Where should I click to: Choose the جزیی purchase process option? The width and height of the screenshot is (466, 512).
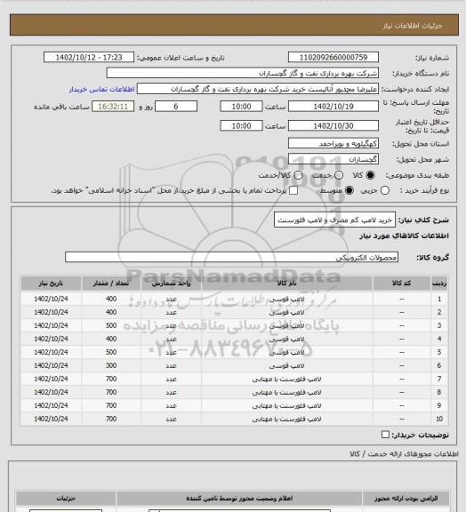pyautogui.click(x=385, y=190)
